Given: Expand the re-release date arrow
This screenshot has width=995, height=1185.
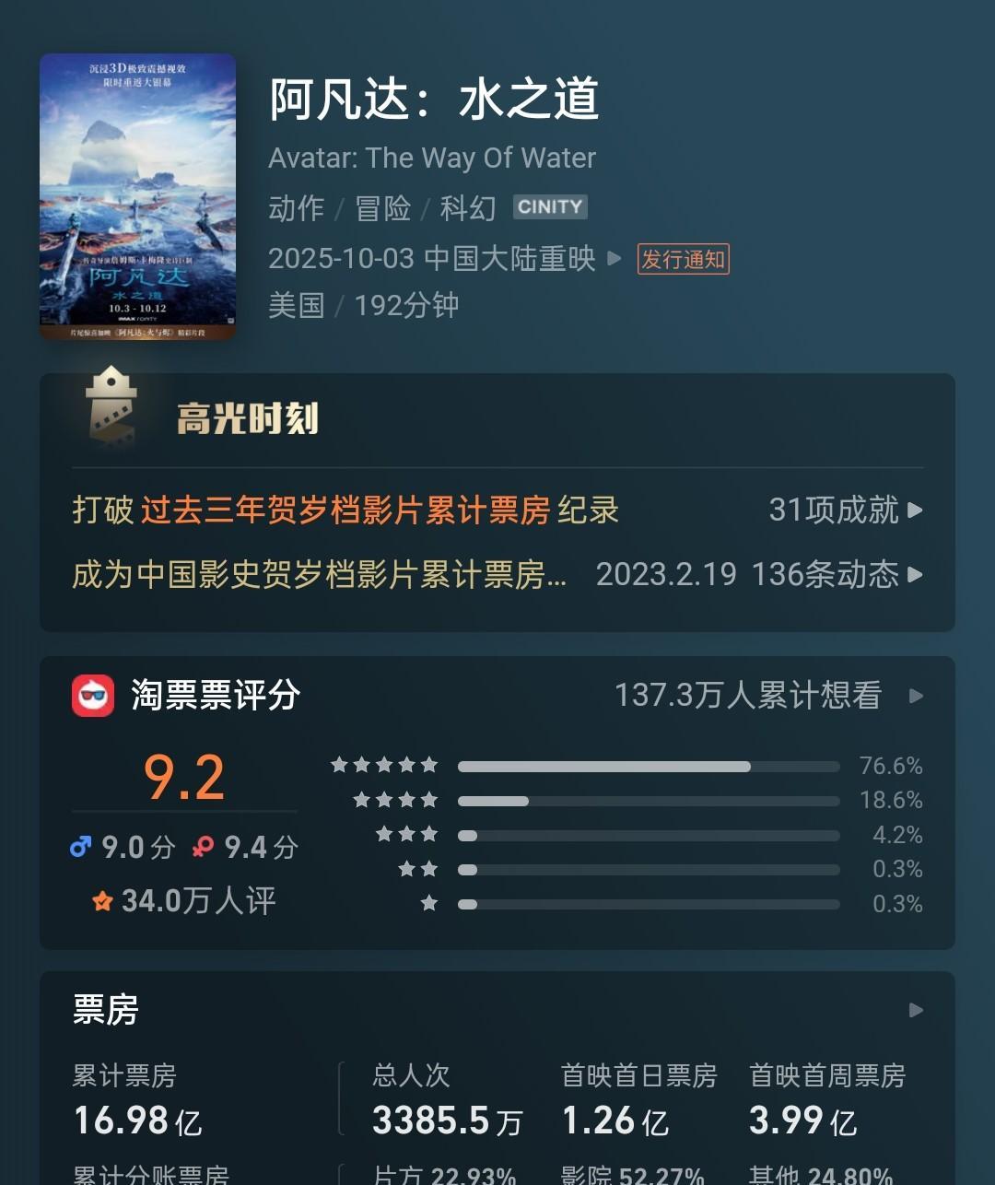Looking at the screenshot, I should tap(615, 259).
